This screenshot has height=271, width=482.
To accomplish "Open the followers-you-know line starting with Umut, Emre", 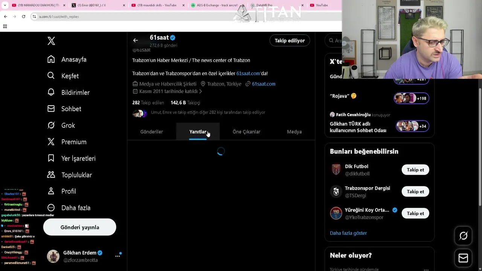I will 208,113.
